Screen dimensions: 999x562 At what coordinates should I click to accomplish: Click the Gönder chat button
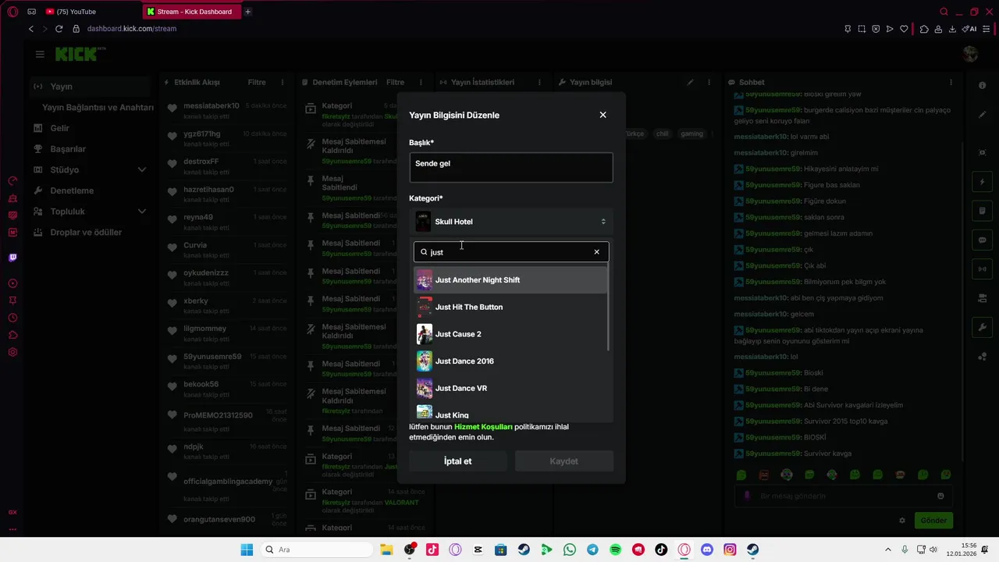[x=933, y=521]
